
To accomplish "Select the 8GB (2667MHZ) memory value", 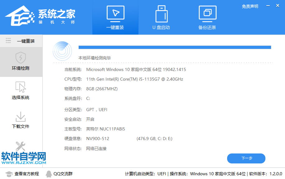I will pos(102,89).
